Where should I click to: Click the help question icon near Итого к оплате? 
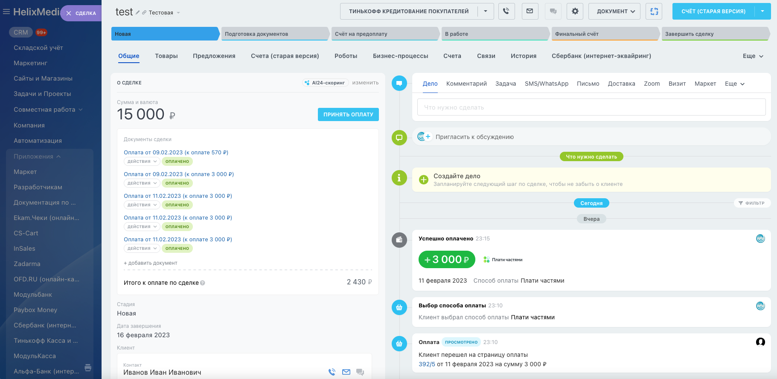point(203,283)
